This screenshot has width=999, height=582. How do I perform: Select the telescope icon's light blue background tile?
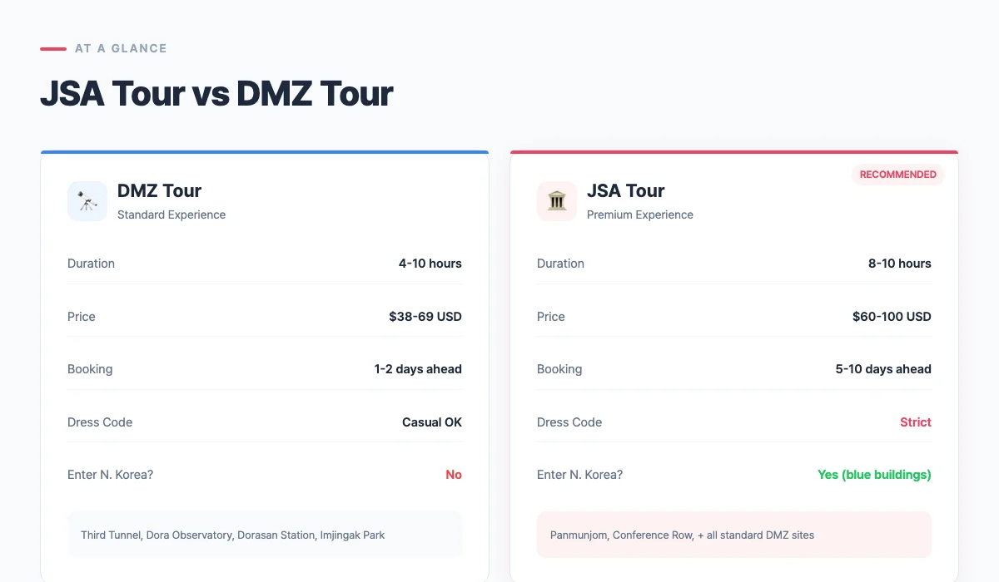(x=87, y=200)
